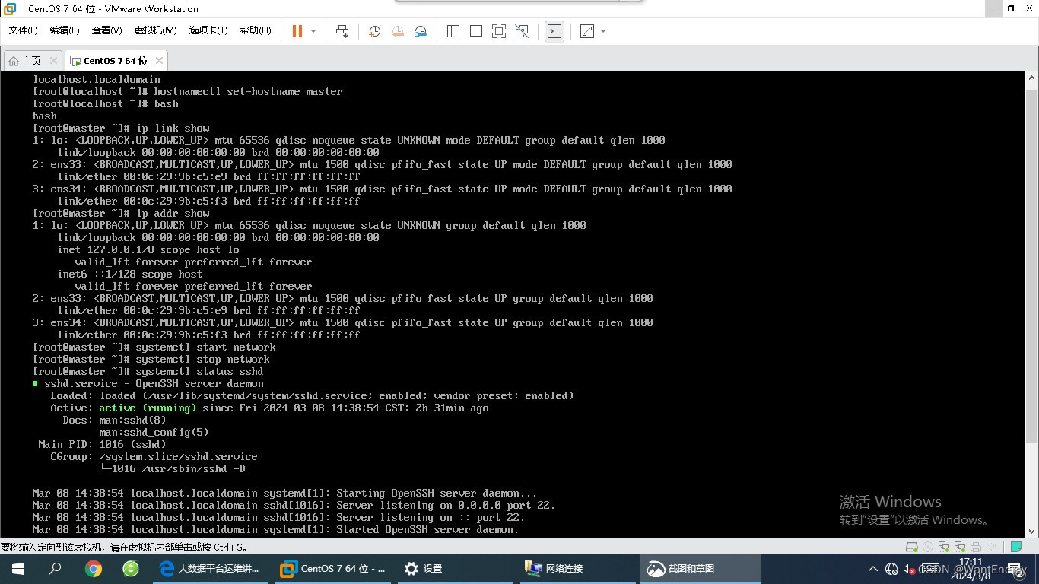Viewport: 1039px width, 584px height.
Task: Switch to the 截图和草图 taskbar window
Action: [700, 569]
